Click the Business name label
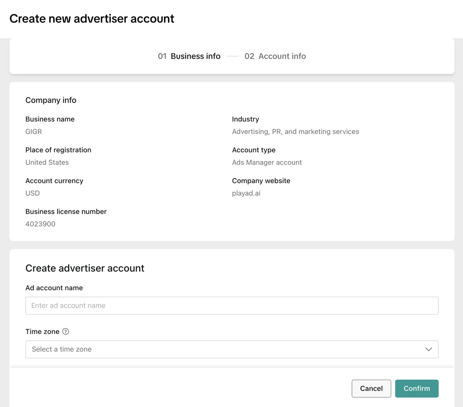 tap(50, 119)
